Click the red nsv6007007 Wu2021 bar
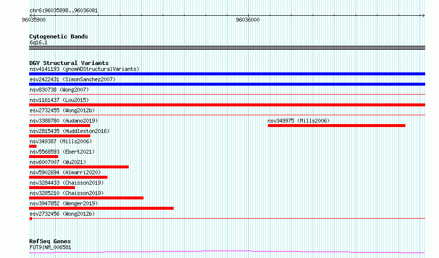This screenshot has height=258, width=439. pos(79,167)
